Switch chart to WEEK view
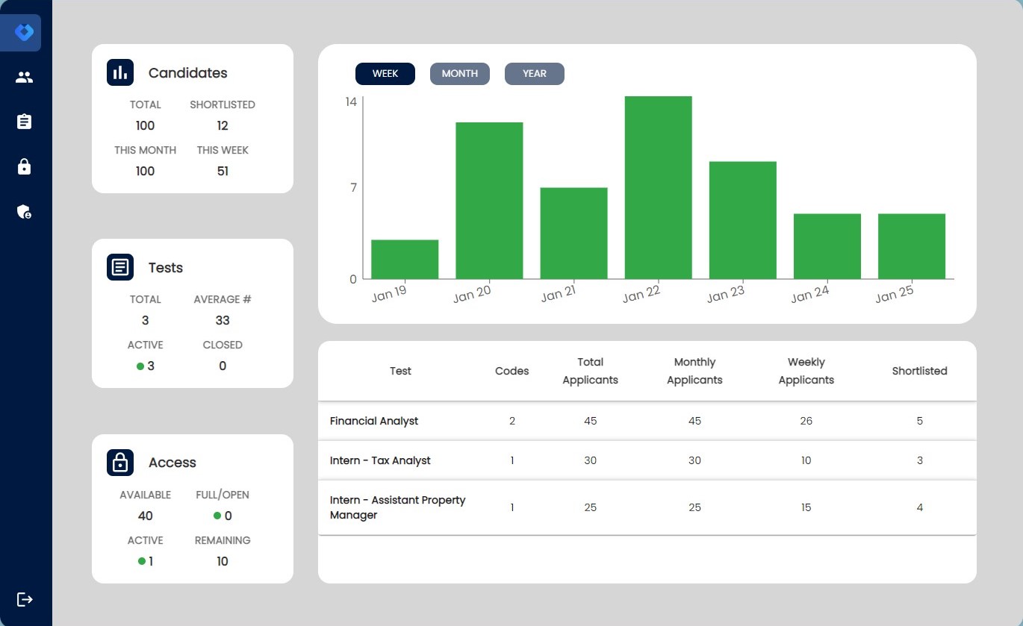Viewport: 1023px width, 626px height. 385,74
